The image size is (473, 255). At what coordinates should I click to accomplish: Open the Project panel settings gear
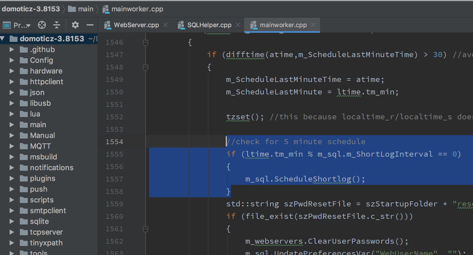[75, 25]
